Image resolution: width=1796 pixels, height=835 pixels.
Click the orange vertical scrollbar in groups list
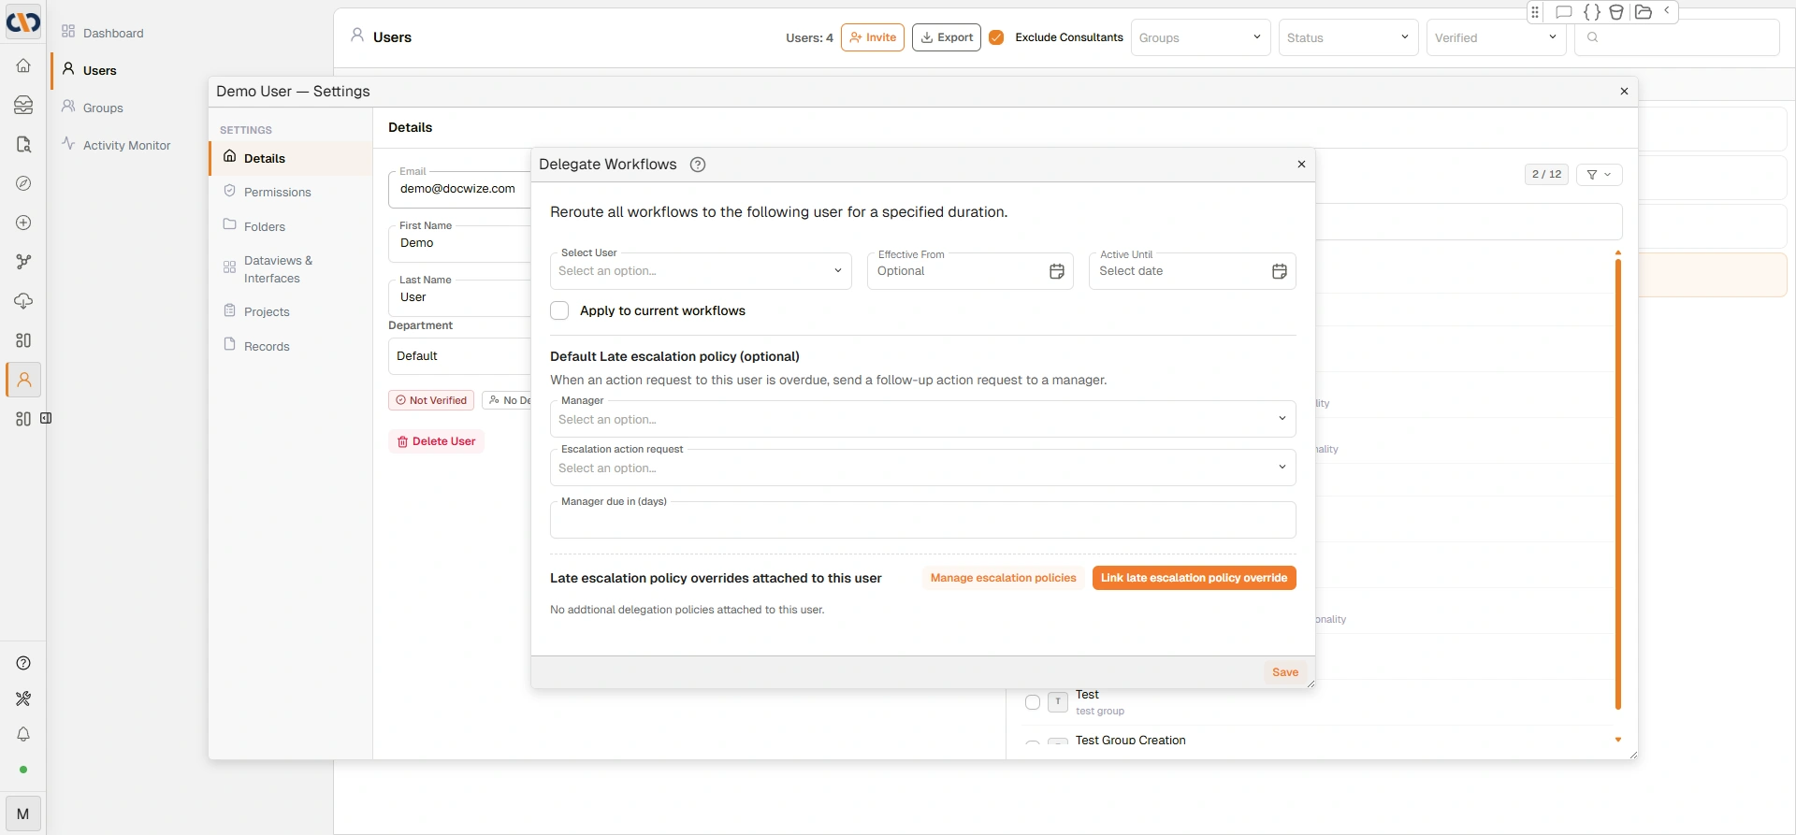[1617, 484]
